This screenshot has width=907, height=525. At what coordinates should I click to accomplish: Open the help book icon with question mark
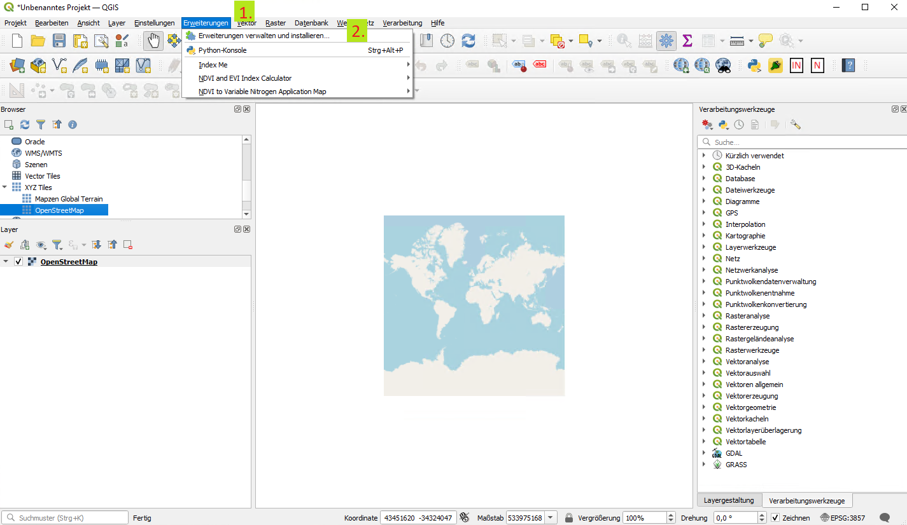click(848, 65)
